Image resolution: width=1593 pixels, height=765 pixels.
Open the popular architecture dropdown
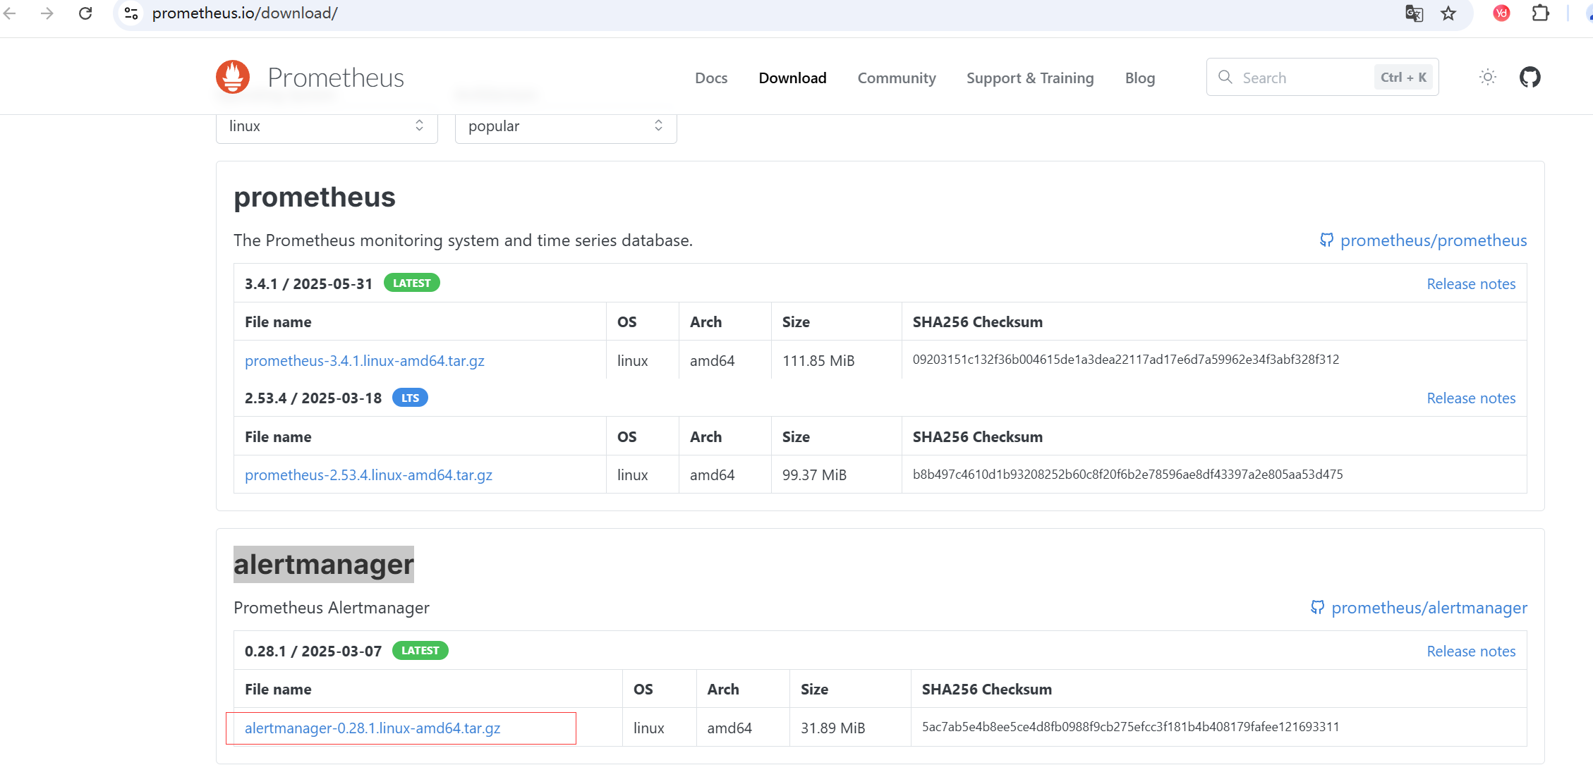(x=565, y=126)
